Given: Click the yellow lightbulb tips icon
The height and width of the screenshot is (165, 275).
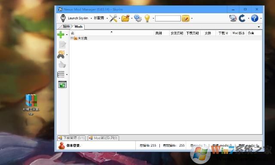Looking at the screenshot, I should 147,18.
